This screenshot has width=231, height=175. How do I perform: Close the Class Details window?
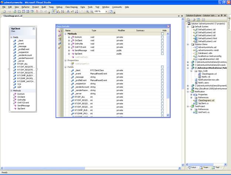coord(168,26)
